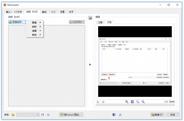Collapse the preview panel with the arrow
This screenshot has width=184, height=121.
(x=90, y=65)
